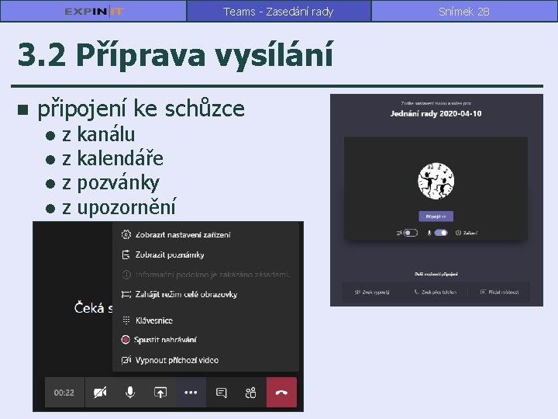The height and width of the screenshot is (419, 558).
Task: Click call timer showing 00:22
Action: click(x=64, y=393)
